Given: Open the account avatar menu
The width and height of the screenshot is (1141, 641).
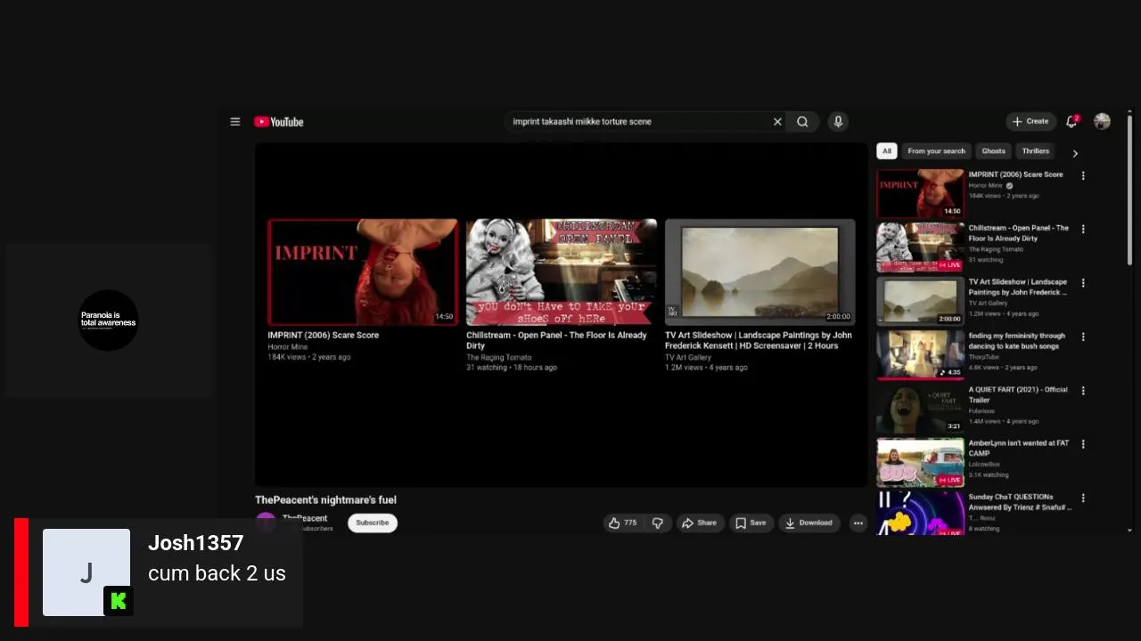Looking at the screenshot, I should (x=1103, y=122).
